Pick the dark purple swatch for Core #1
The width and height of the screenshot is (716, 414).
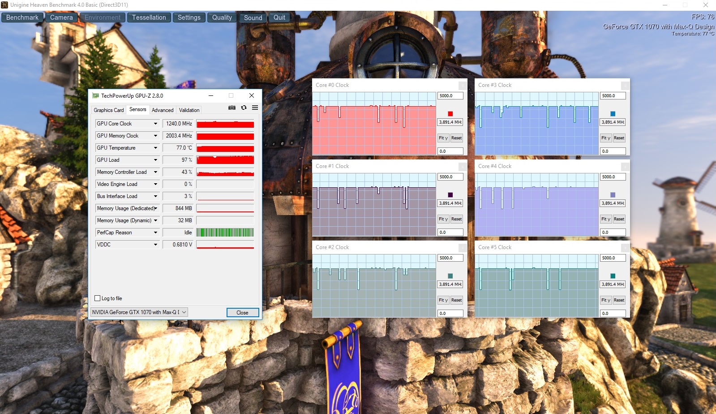coord(450,195)
